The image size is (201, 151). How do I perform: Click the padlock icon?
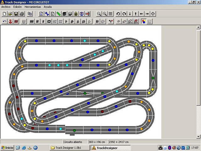[76, 14]
